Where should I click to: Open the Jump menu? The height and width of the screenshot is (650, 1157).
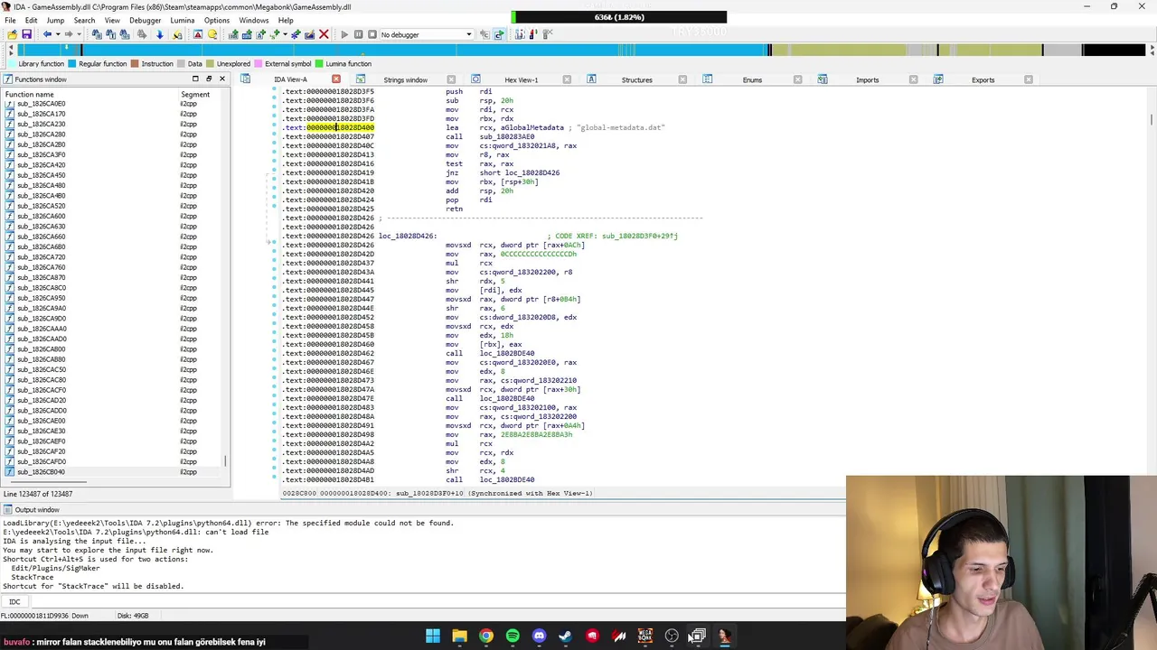pyautogui.click(x=55, y=20)
